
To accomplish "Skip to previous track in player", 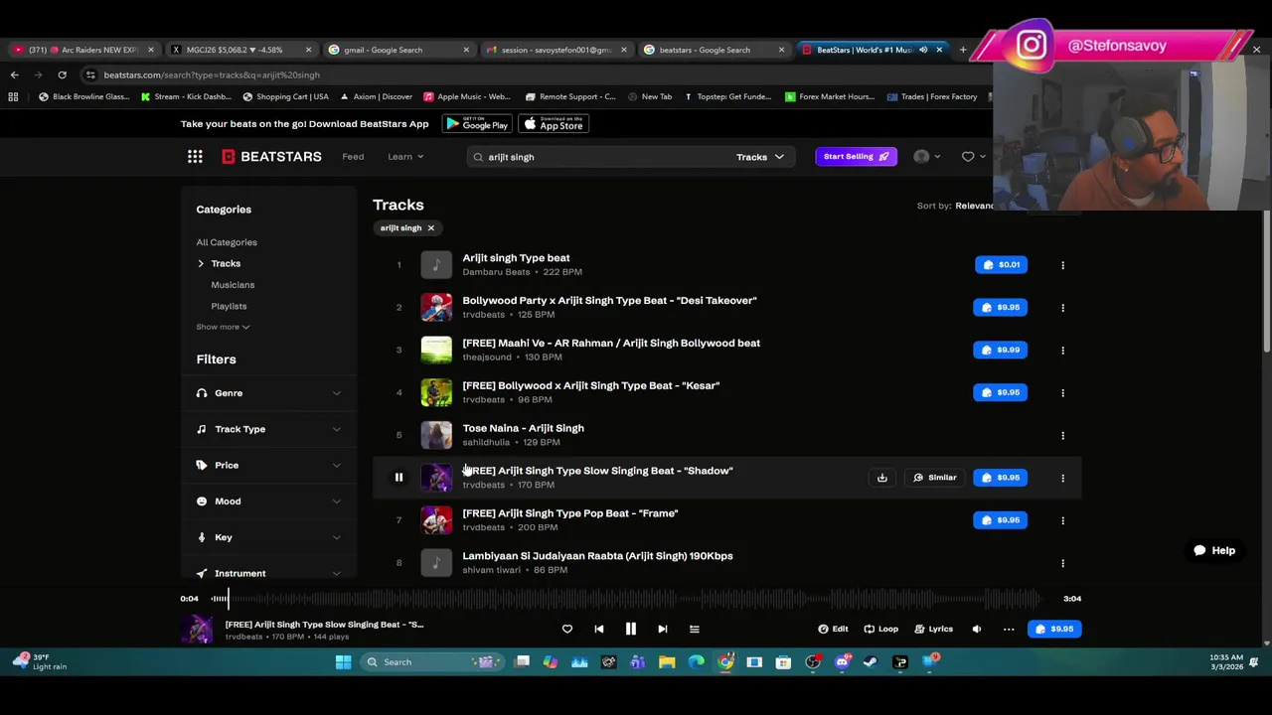I will pyautogui.click(x=598, y=629).
